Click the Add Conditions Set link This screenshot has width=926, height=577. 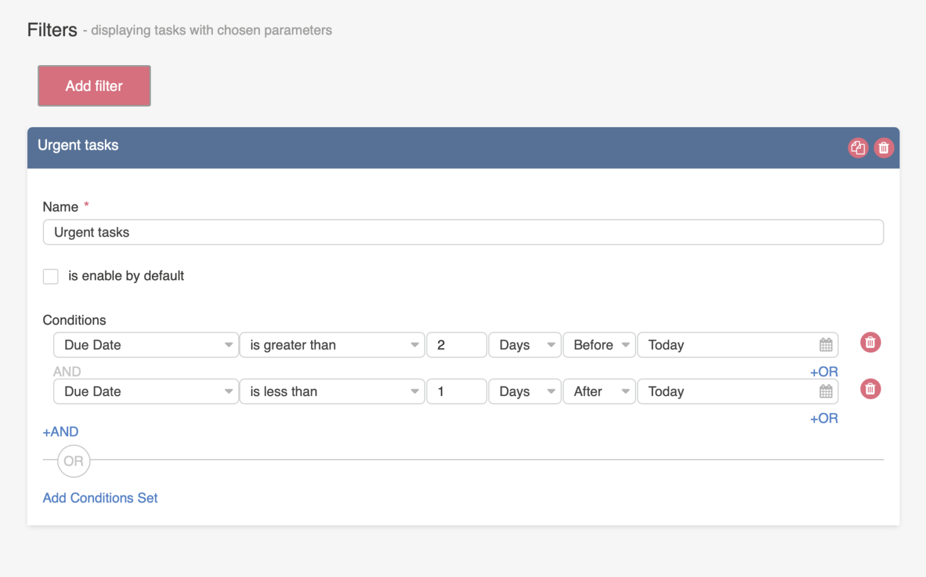pyautogui.click(x=99, y=497)
